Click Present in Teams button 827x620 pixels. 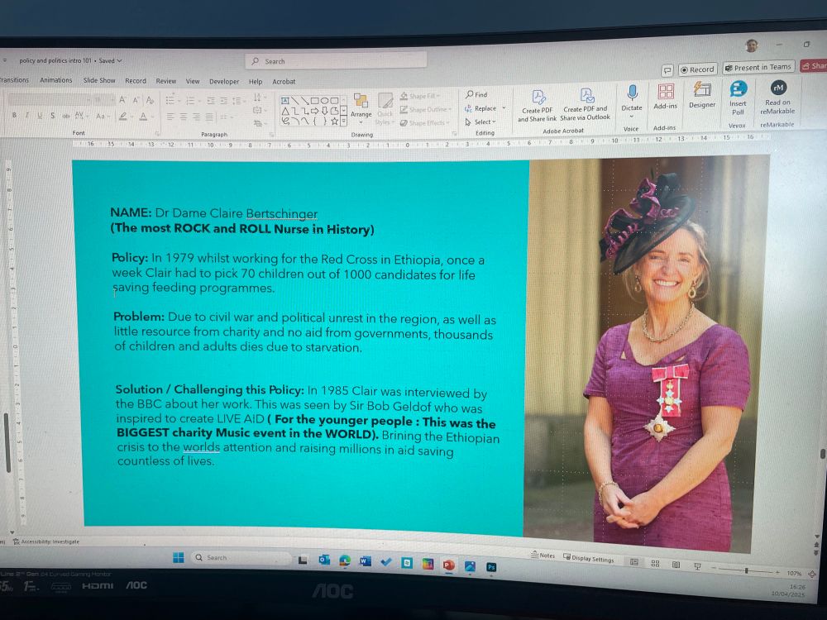(x=758, y=68)
